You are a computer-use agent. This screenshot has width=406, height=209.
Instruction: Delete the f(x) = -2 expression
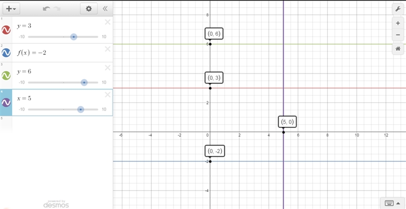point(108,49)
